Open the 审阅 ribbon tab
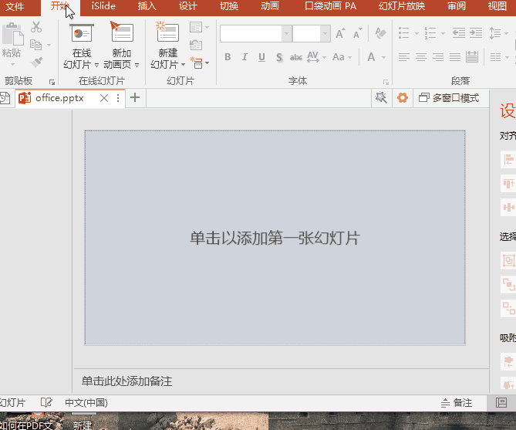Screen dimensions: 516x430 pos(457,6)
